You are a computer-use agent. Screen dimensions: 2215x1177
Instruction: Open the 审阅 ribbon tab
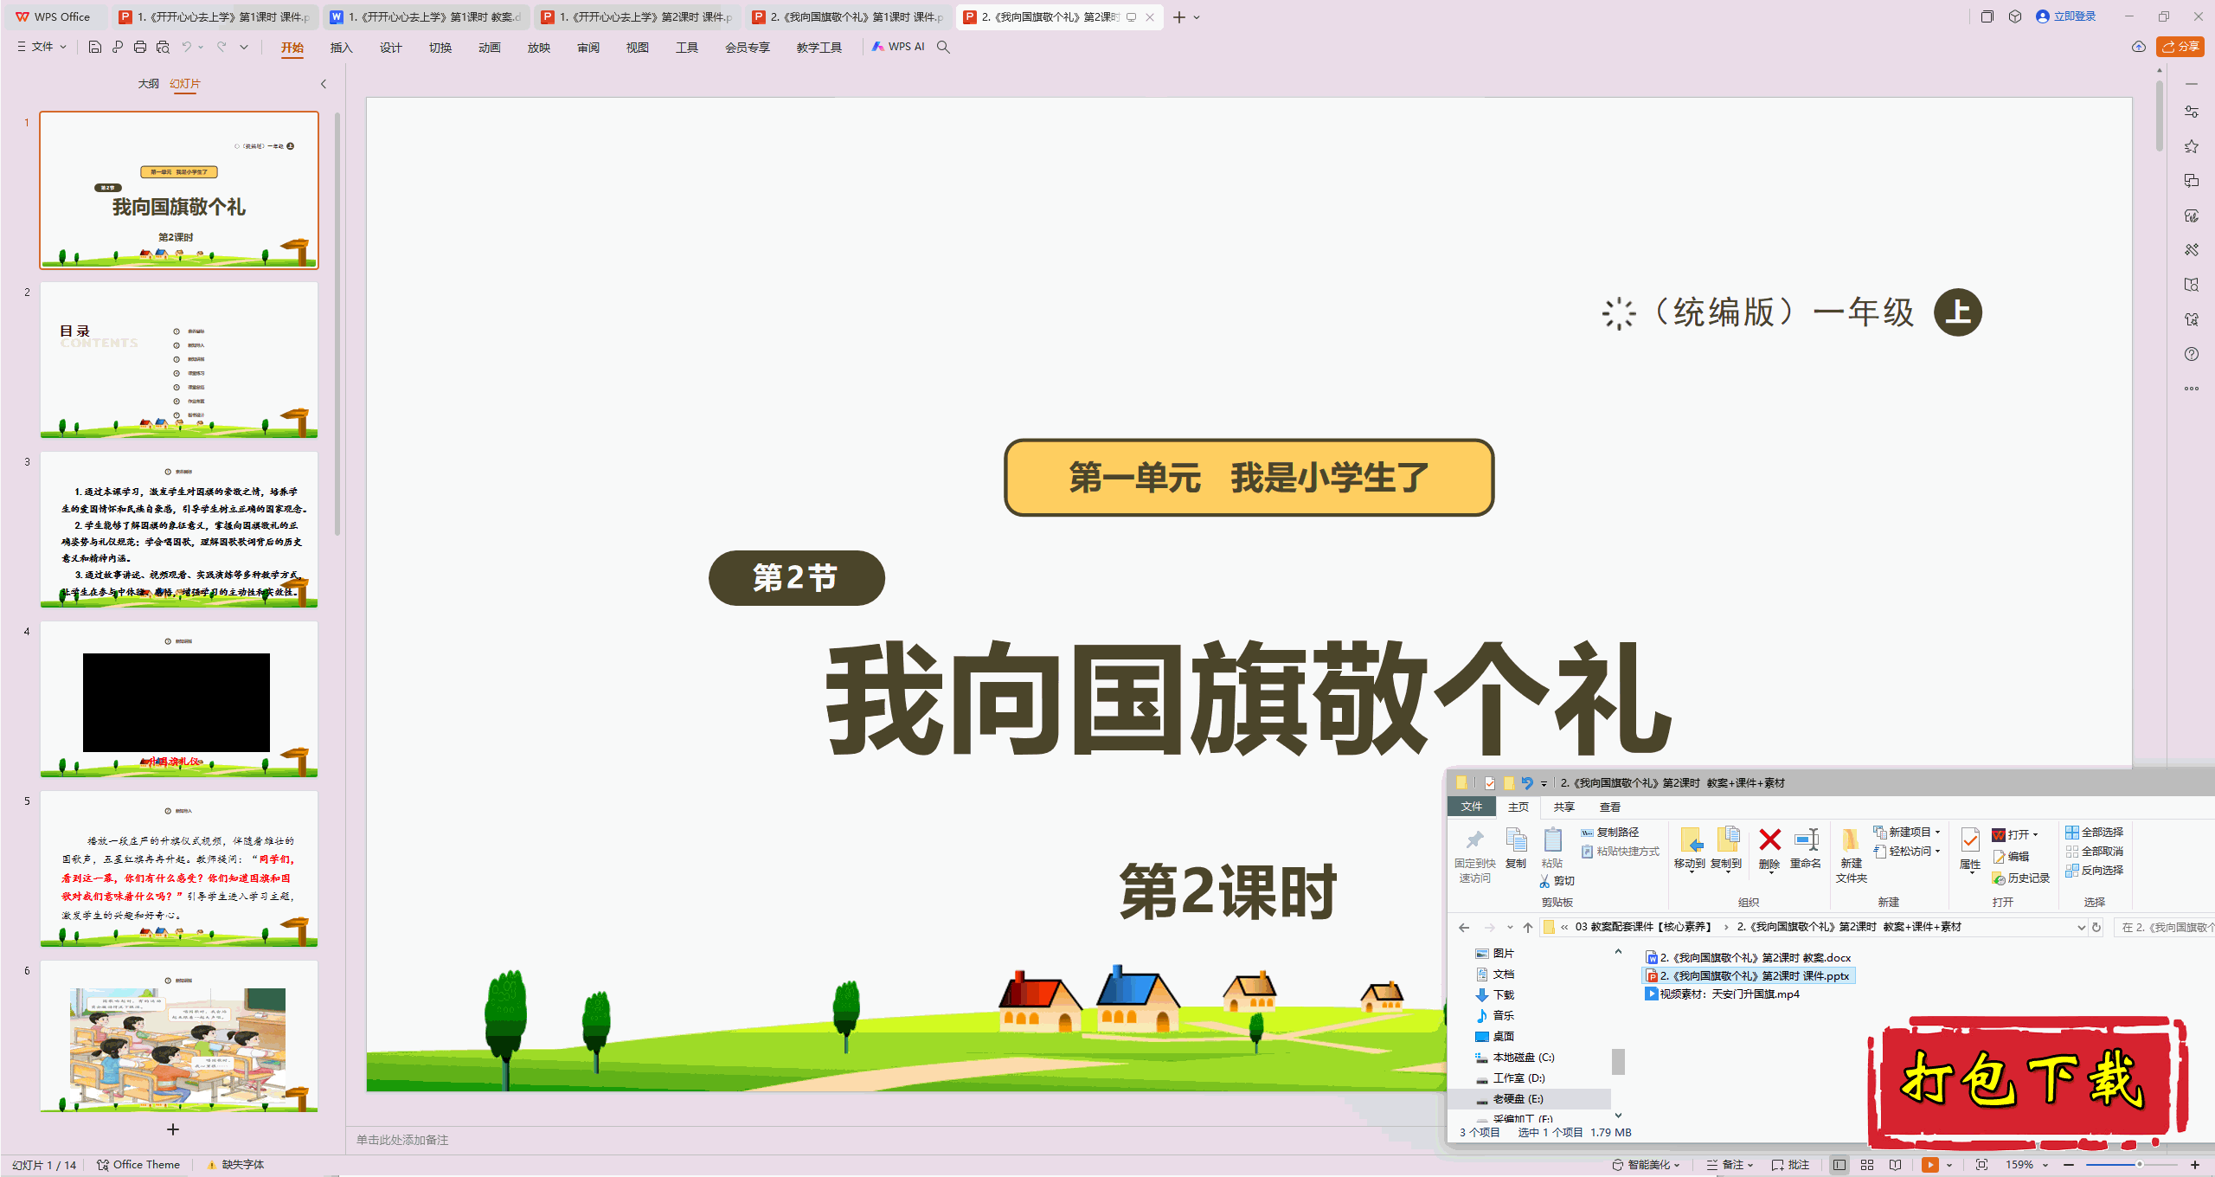click(587, 48)
